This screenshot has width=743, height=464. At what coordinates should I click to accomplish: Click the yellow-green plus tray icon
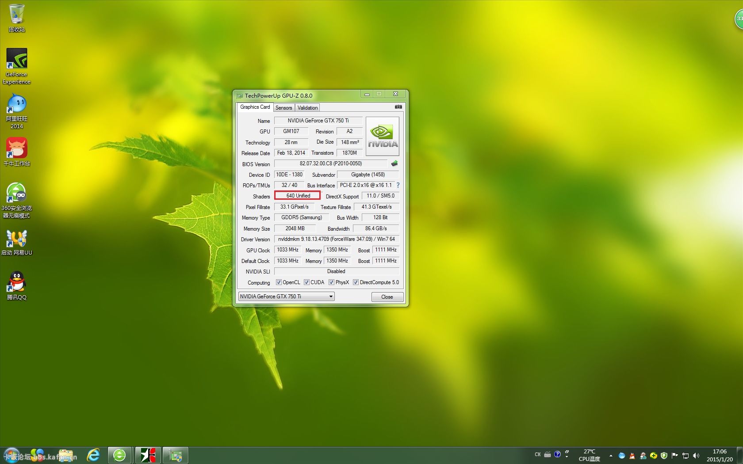653,455
